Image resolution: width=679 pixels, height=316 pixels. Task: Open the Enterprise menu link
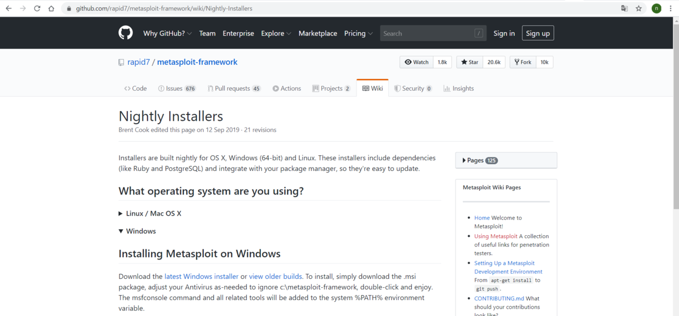(x=238, y=33)
